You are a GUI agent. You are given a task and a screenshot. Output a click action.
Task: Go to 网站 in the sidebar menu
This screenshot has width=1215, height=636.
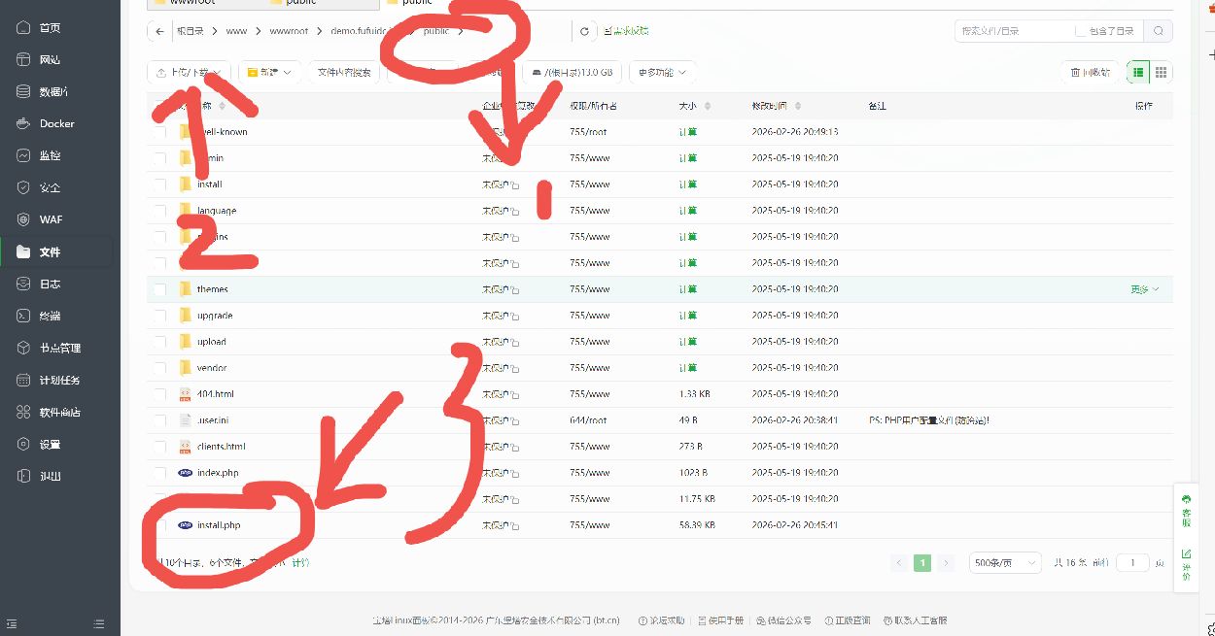[50, 60]
